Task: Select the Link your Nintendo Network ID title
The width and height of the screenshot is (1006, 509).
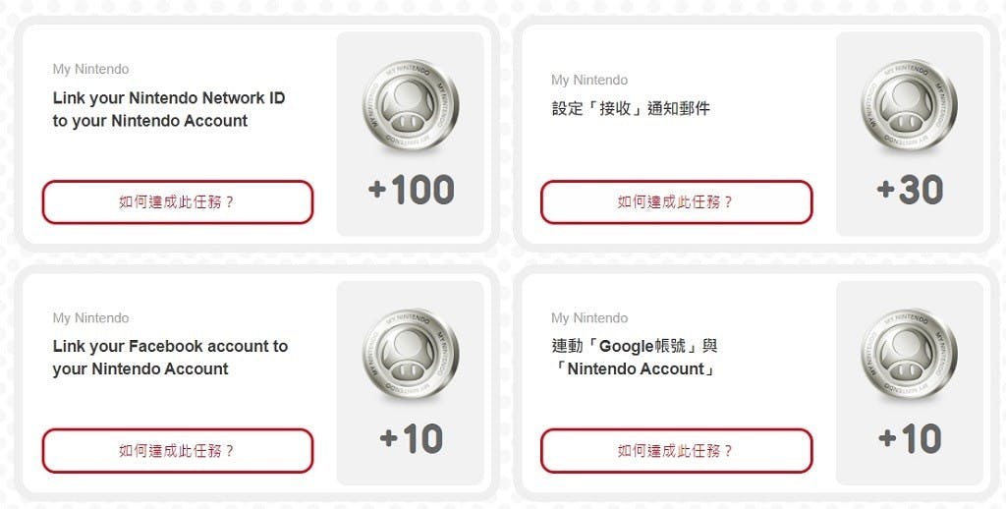Action: click(x=169, y=109)
